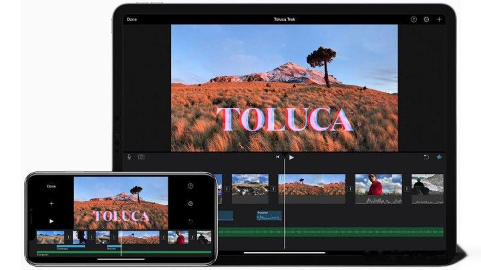The height and width of the screenshot is (270, 481).
Task: Select the Footsteps audio clip on the iPhone
Action: tap(71, 246)
